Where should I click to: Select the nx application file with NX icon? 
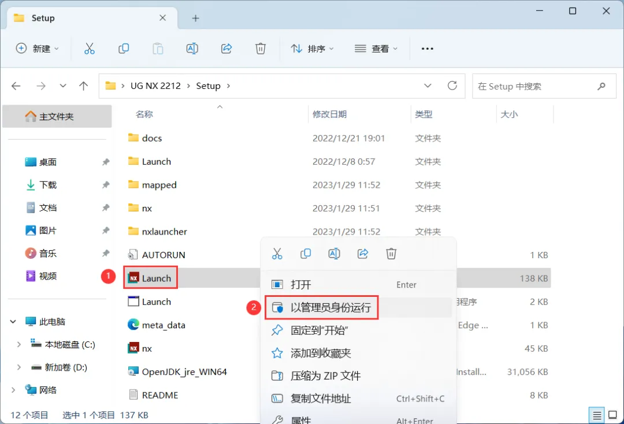[140, 348]
